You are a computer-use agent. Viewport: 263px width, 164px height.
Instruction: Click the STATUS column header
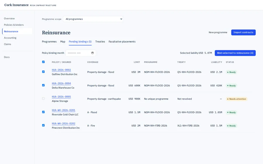click(230, 62)
